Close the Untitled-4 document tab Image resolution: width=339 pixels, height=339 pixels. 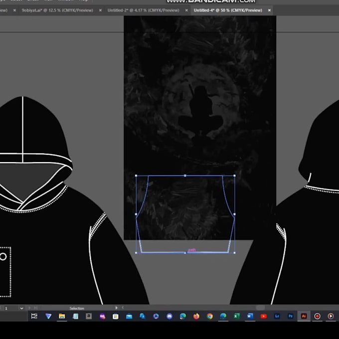click(x=269, y=10)
